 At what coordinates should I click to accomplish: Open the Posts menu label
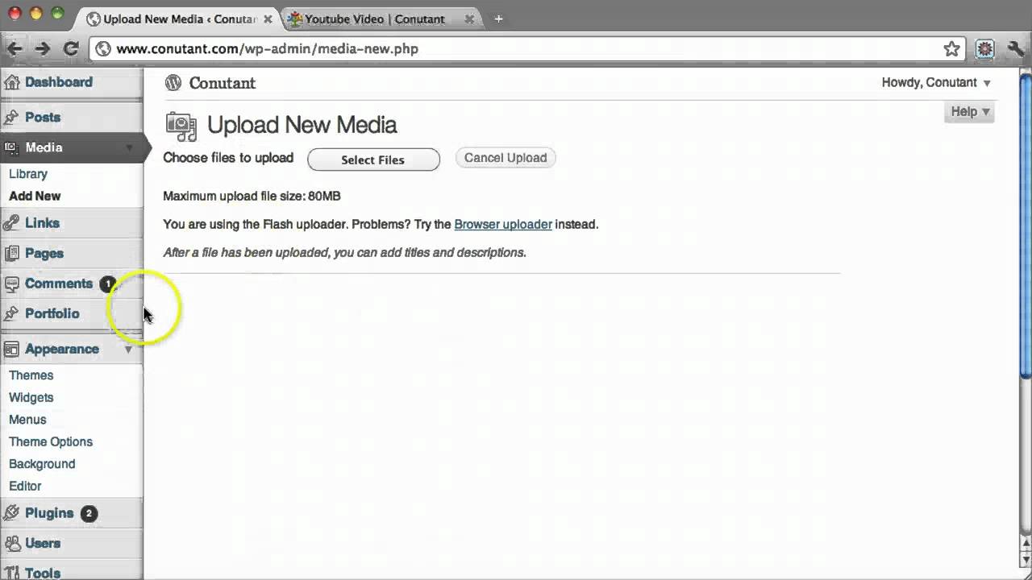point(43,118)
